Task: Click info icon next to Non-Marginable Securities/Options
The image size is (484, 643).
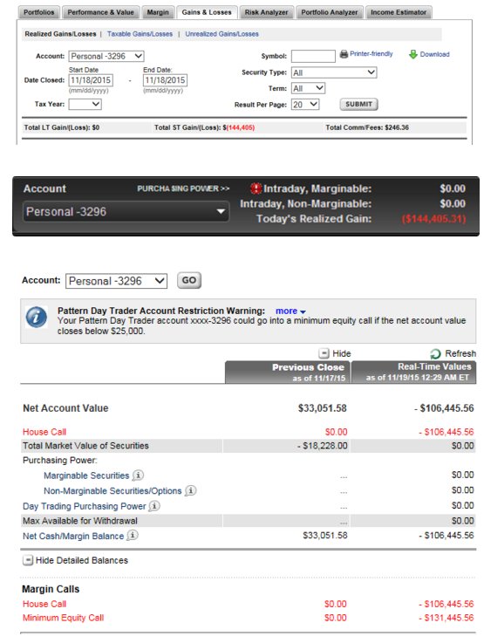Action: click(191, 490)
